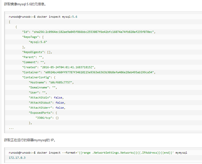202x164 pixels.
Task: Click the "Parent": "" line
Action: [x=33, y=57]
